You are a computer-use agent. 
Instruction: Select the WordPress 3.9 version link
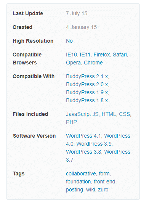pos(94,144)
